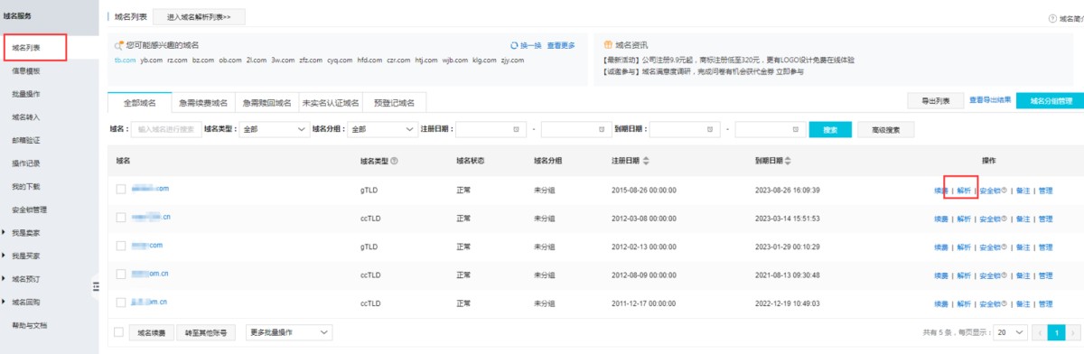Go to the previous page arrow

[x=1039, y=332]
